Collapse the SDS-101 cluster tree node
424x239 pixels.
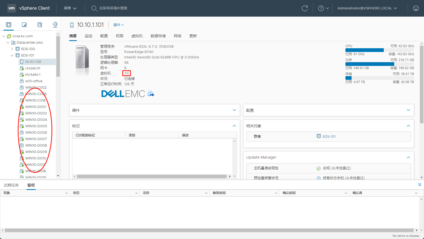point(12,55)
